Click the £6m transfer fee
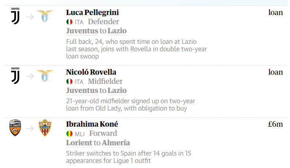The image size is (290, 168). [276, 124]
